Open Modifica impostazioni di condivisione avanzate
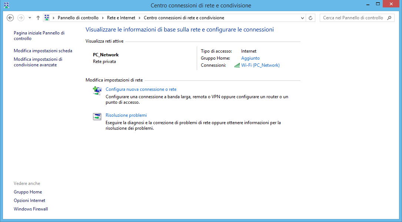402x222 pixels. coord(37,62)
